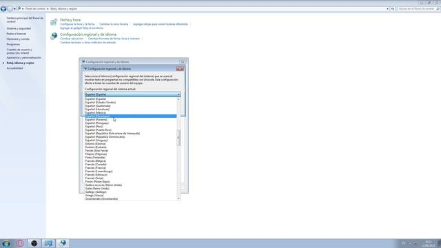Click the list scrollbar up arrow
This screenshot has height=248, width=441.
(178, 99)
